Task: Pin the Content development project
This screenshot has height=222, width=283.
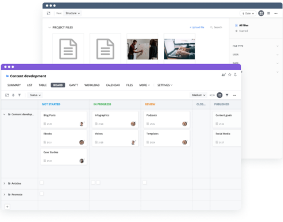Action: [x=235, y=75]
